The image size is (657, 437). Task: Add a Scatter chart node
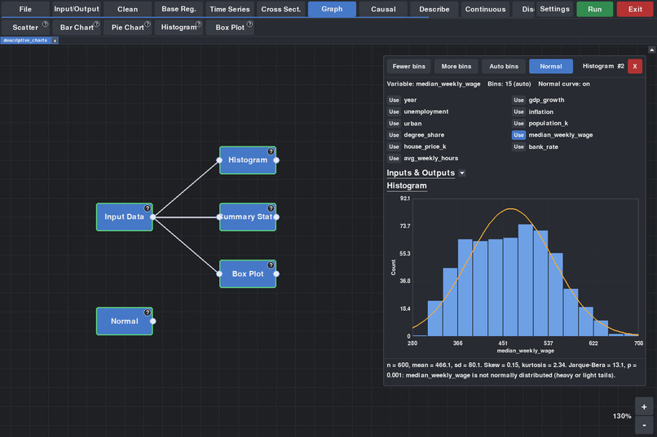tap(25, 27)
